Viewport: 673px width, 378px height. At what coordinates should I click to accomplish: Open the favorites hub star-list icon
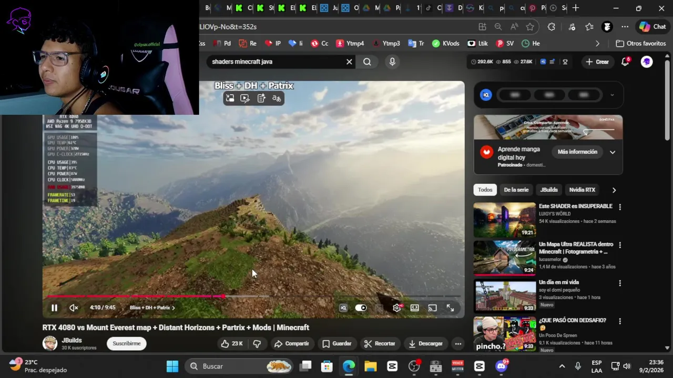click(x=589, y=27)
